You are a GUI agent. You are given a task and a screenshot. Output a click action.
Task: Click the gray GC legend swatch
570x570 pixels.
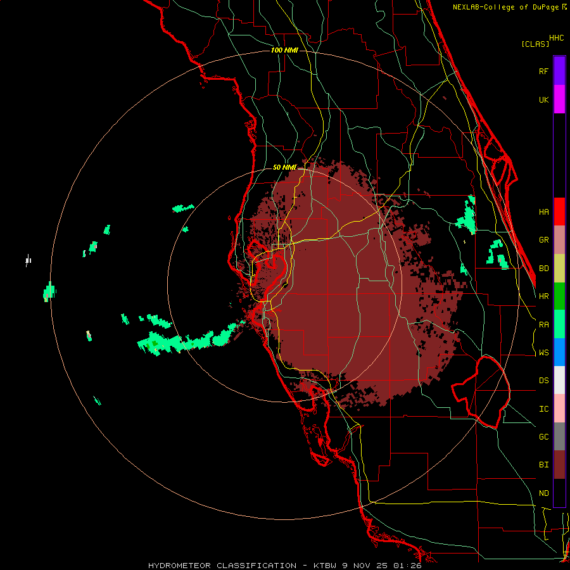[559, 436]
